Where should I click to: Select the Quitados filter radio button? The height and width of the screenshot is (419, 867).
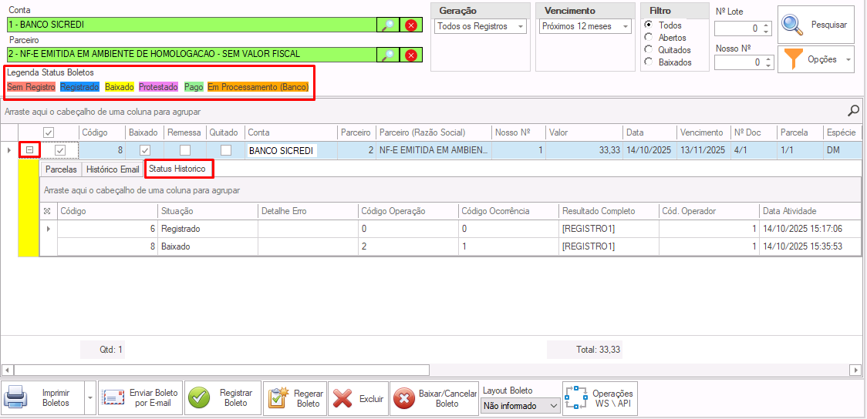(x=649, y=50)
